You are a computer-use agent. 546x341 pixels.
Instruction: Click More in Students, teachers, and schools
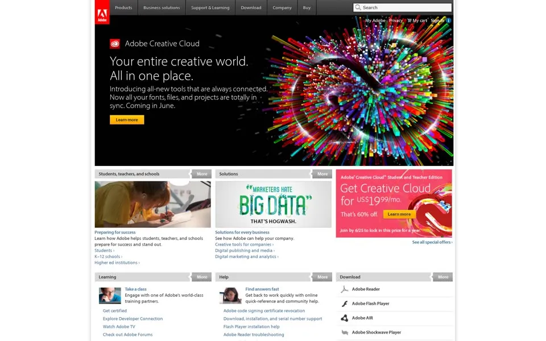coord(201,174)
